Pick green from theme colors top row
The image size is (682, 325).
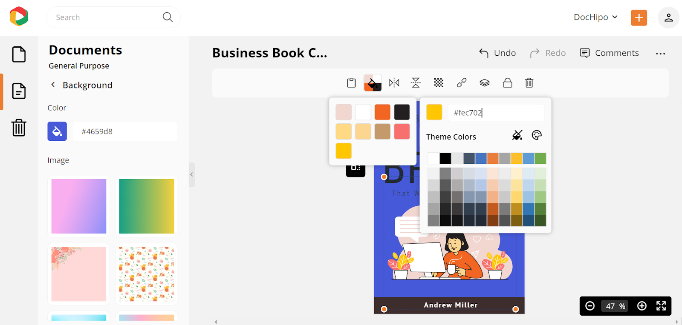[x=540, y=158]
